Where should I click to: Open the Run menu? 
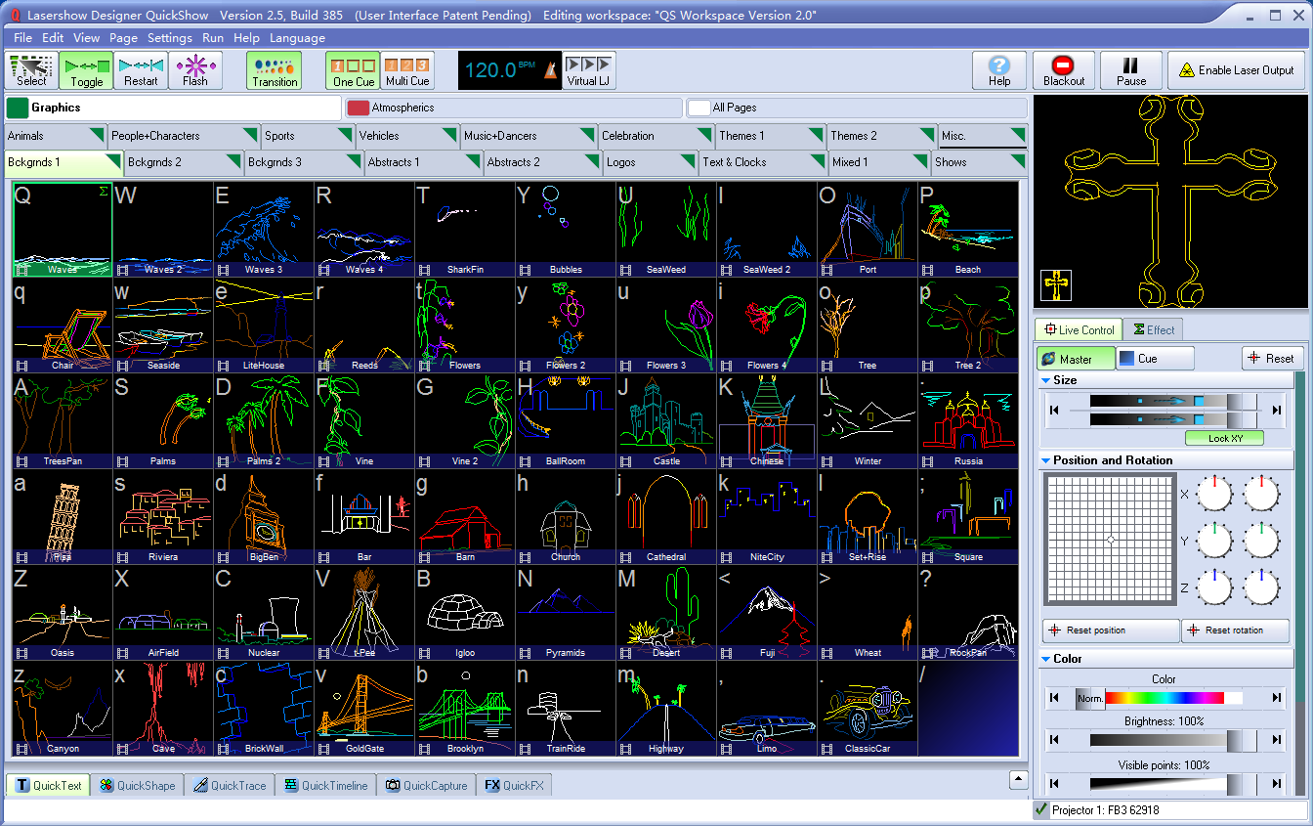coord(213,37)
